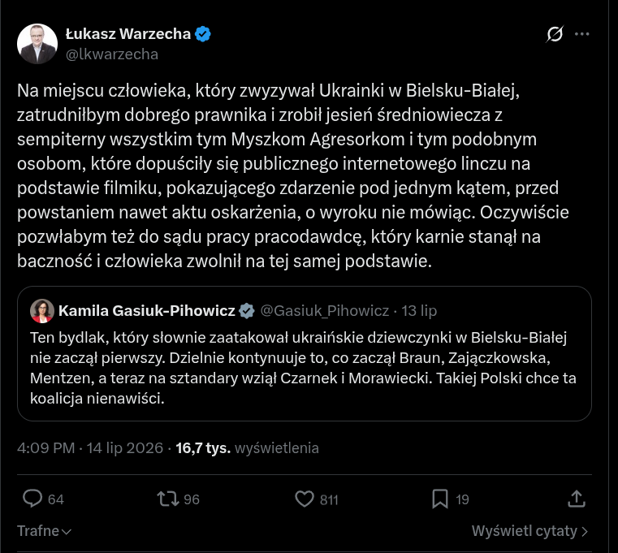Image resolution: width=618 pixels, height=553 pixels.
Task: Click Kamila Gasiuk-Pihowicz's verified badge
Action: point(247,311)
